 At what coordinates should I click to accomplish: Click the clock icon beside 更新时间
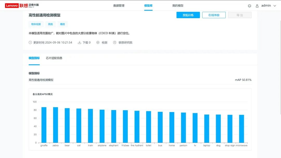(30, 42)
